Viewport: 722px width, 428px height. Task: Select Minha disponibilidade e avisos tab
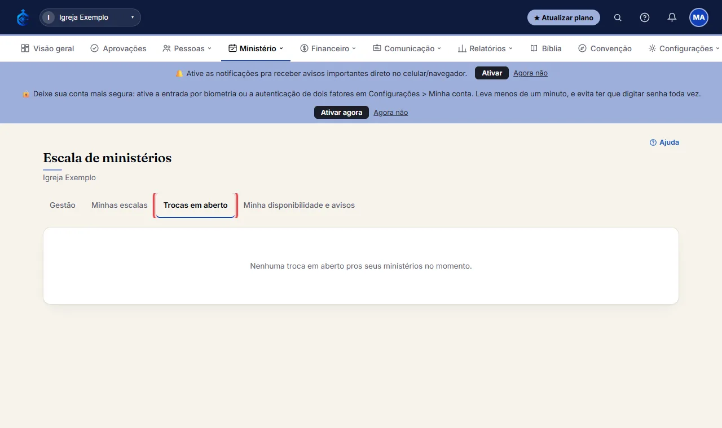[299, 206]
